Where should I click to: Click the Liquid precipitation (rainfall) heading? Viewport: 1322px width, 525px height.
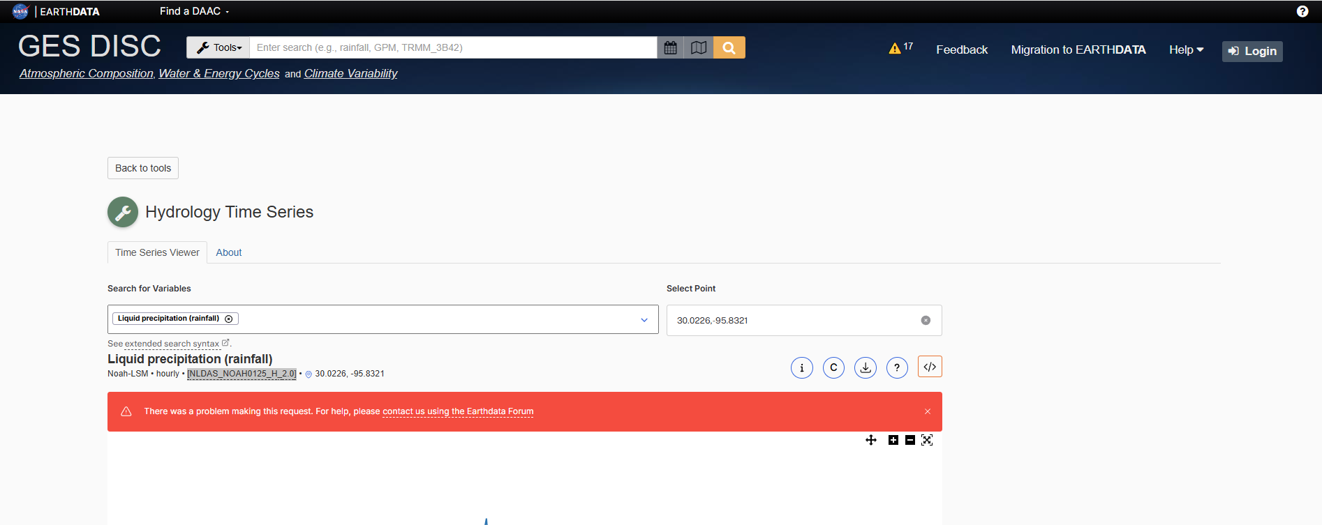tap(190, 359)
